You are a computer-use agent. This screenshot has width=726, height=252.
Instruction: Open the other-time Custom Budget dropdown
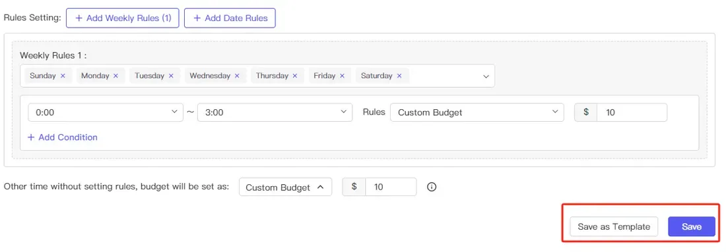click(285, 187)
